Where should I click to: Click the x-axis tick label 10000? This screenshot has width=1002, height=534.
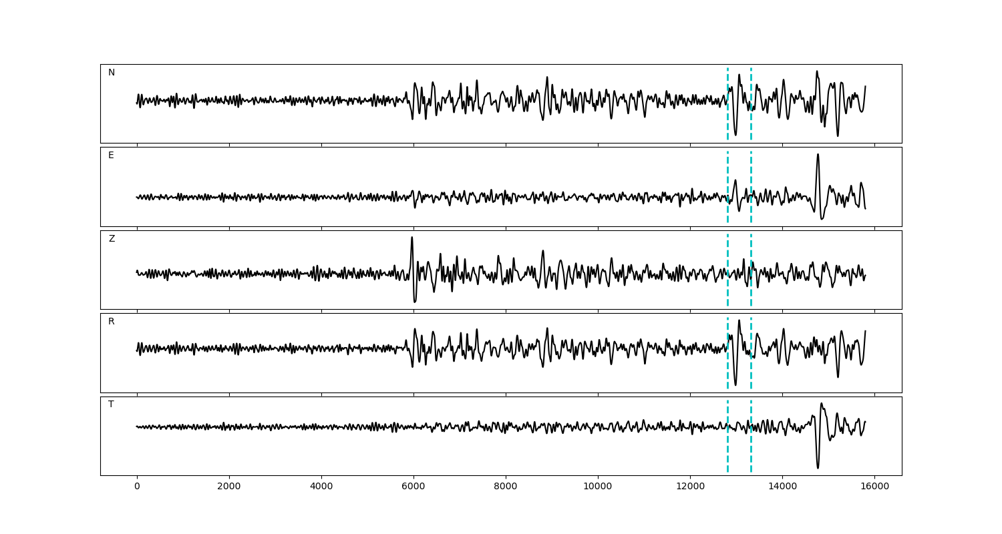(597, 487)
